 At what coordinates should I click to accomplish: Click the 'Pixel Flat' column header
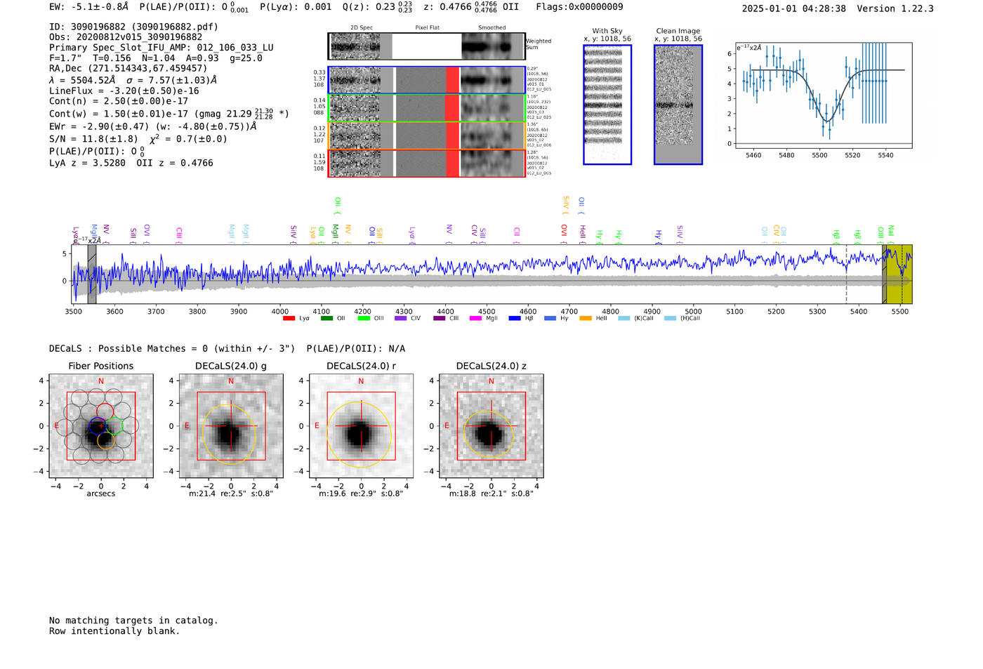pyautogui.click(x=427, y=28)
